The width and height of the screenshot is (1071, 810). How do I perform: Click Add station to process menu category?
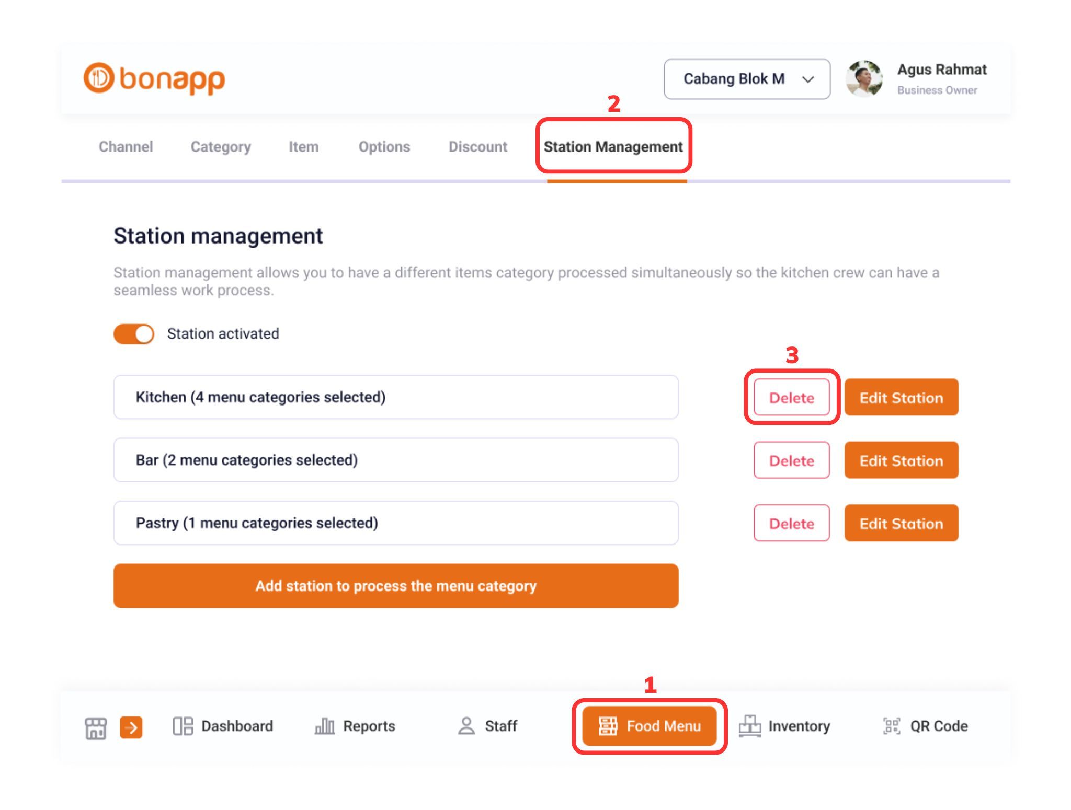396,586
